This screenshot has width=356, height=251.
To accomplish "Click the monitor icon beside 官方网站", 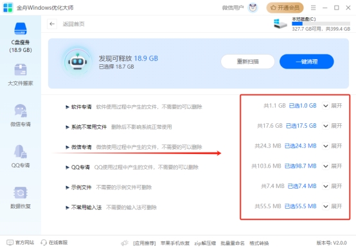I will coord(10,243).
